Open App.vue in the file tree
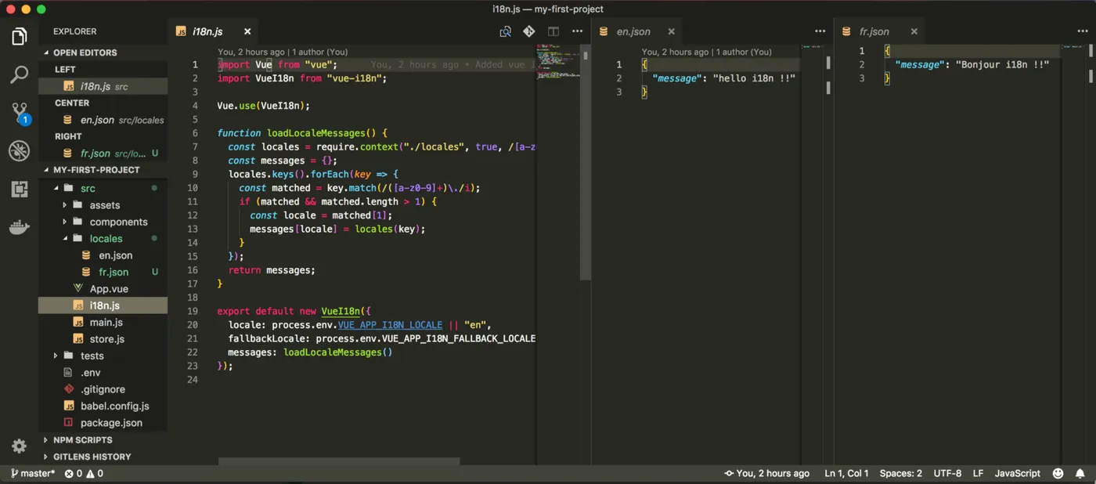 pyautogui.click(x=109, y=289)
